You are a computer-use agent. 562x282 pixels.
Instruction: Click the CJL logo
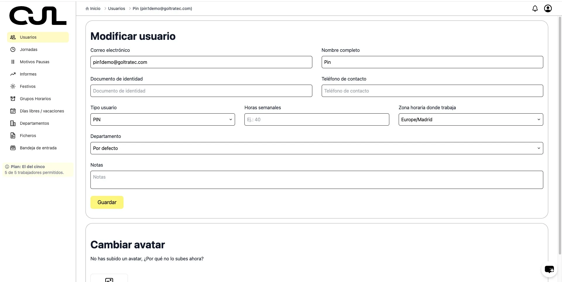(x=38, y=16)
